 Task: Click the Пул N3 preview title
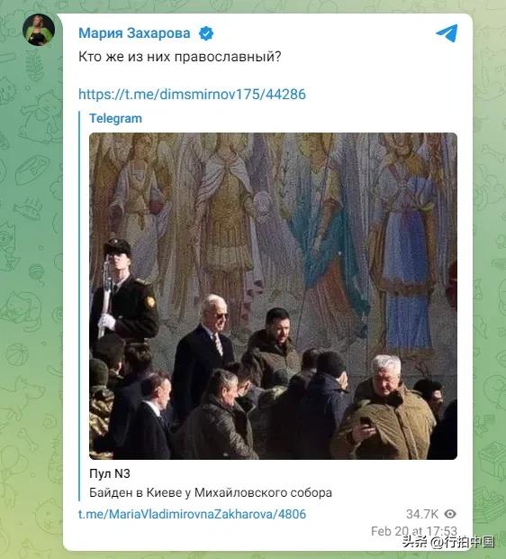110,473
